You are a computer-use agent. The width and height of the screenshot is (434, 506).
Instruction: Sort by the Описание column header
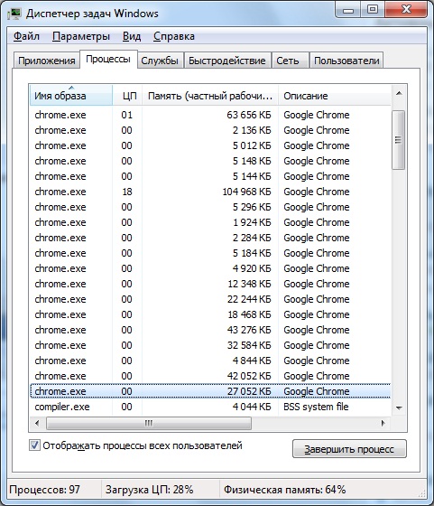[335, 96]
